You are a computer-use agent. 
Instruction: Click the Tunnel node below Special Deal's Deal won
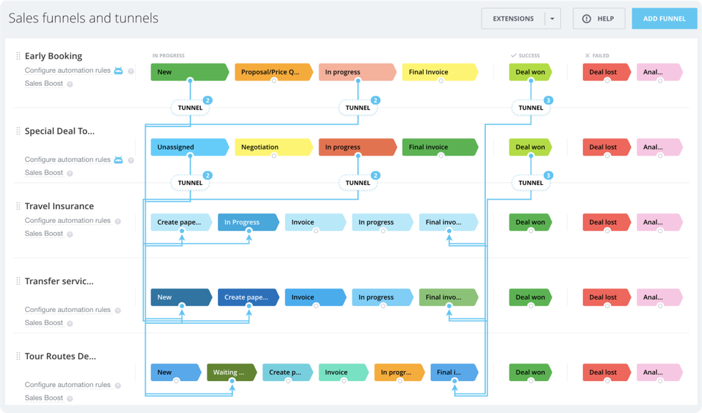pos(530,183)
